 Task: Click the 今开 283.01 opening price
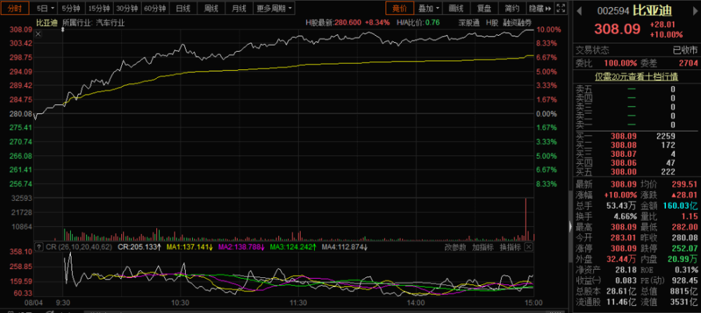(x=624, y=237)
